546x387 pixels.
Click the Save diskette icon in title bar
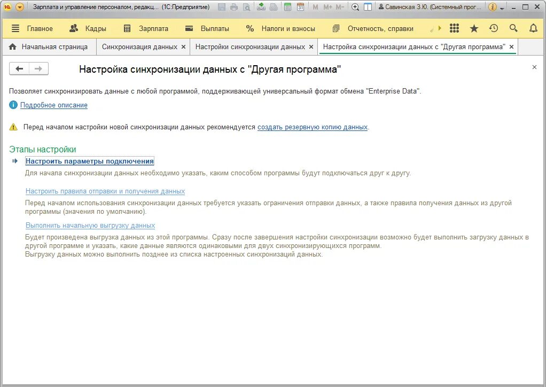click(222, 7)
